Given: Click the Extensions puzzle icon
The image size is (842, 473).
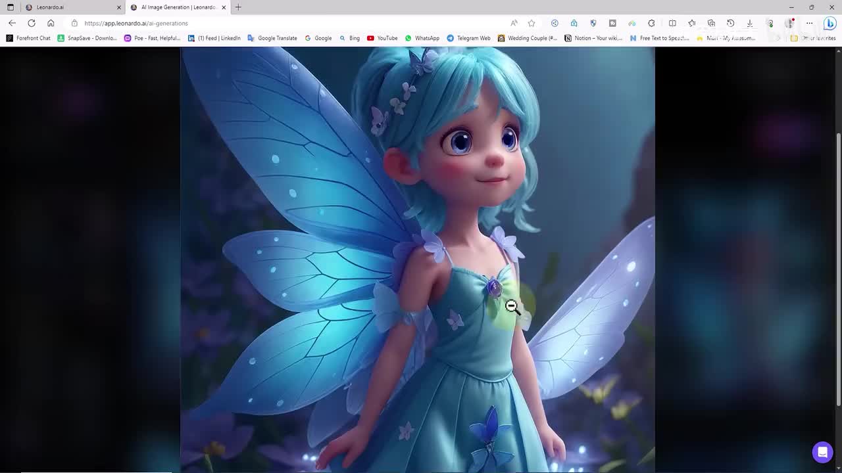Looking at the screenshot, I should tap(651, 24).
